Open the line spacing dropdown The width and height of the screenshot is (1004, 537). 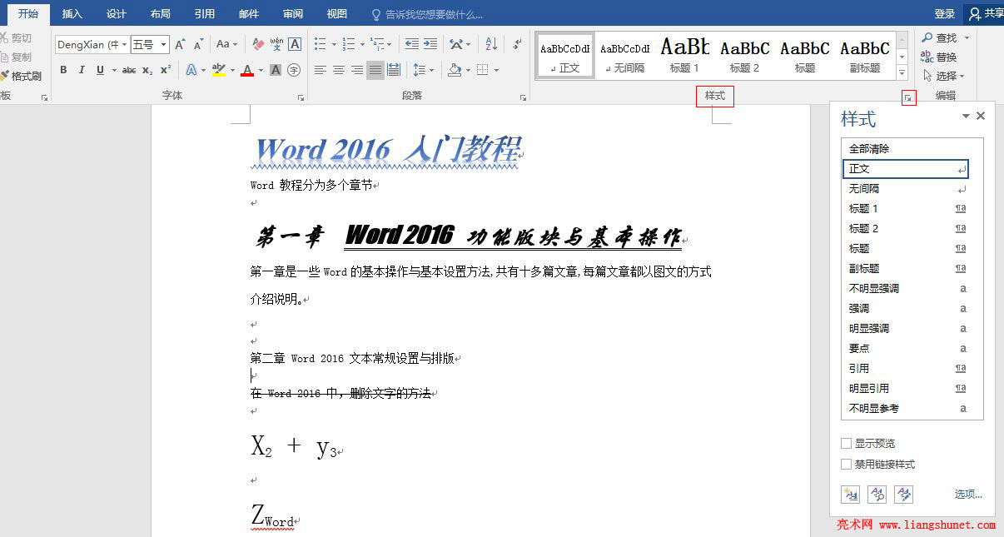point(424,70)
